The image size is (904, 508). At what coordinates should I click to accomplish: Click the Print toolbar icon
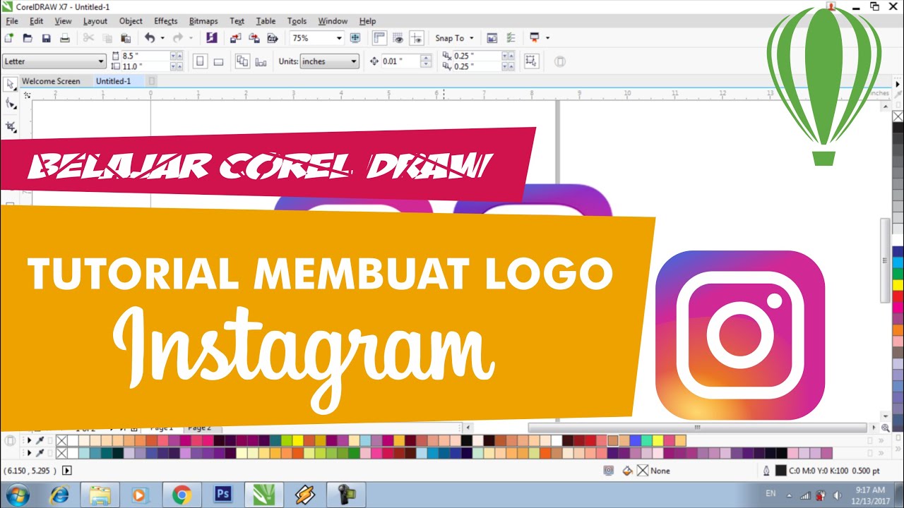point(64,38)
